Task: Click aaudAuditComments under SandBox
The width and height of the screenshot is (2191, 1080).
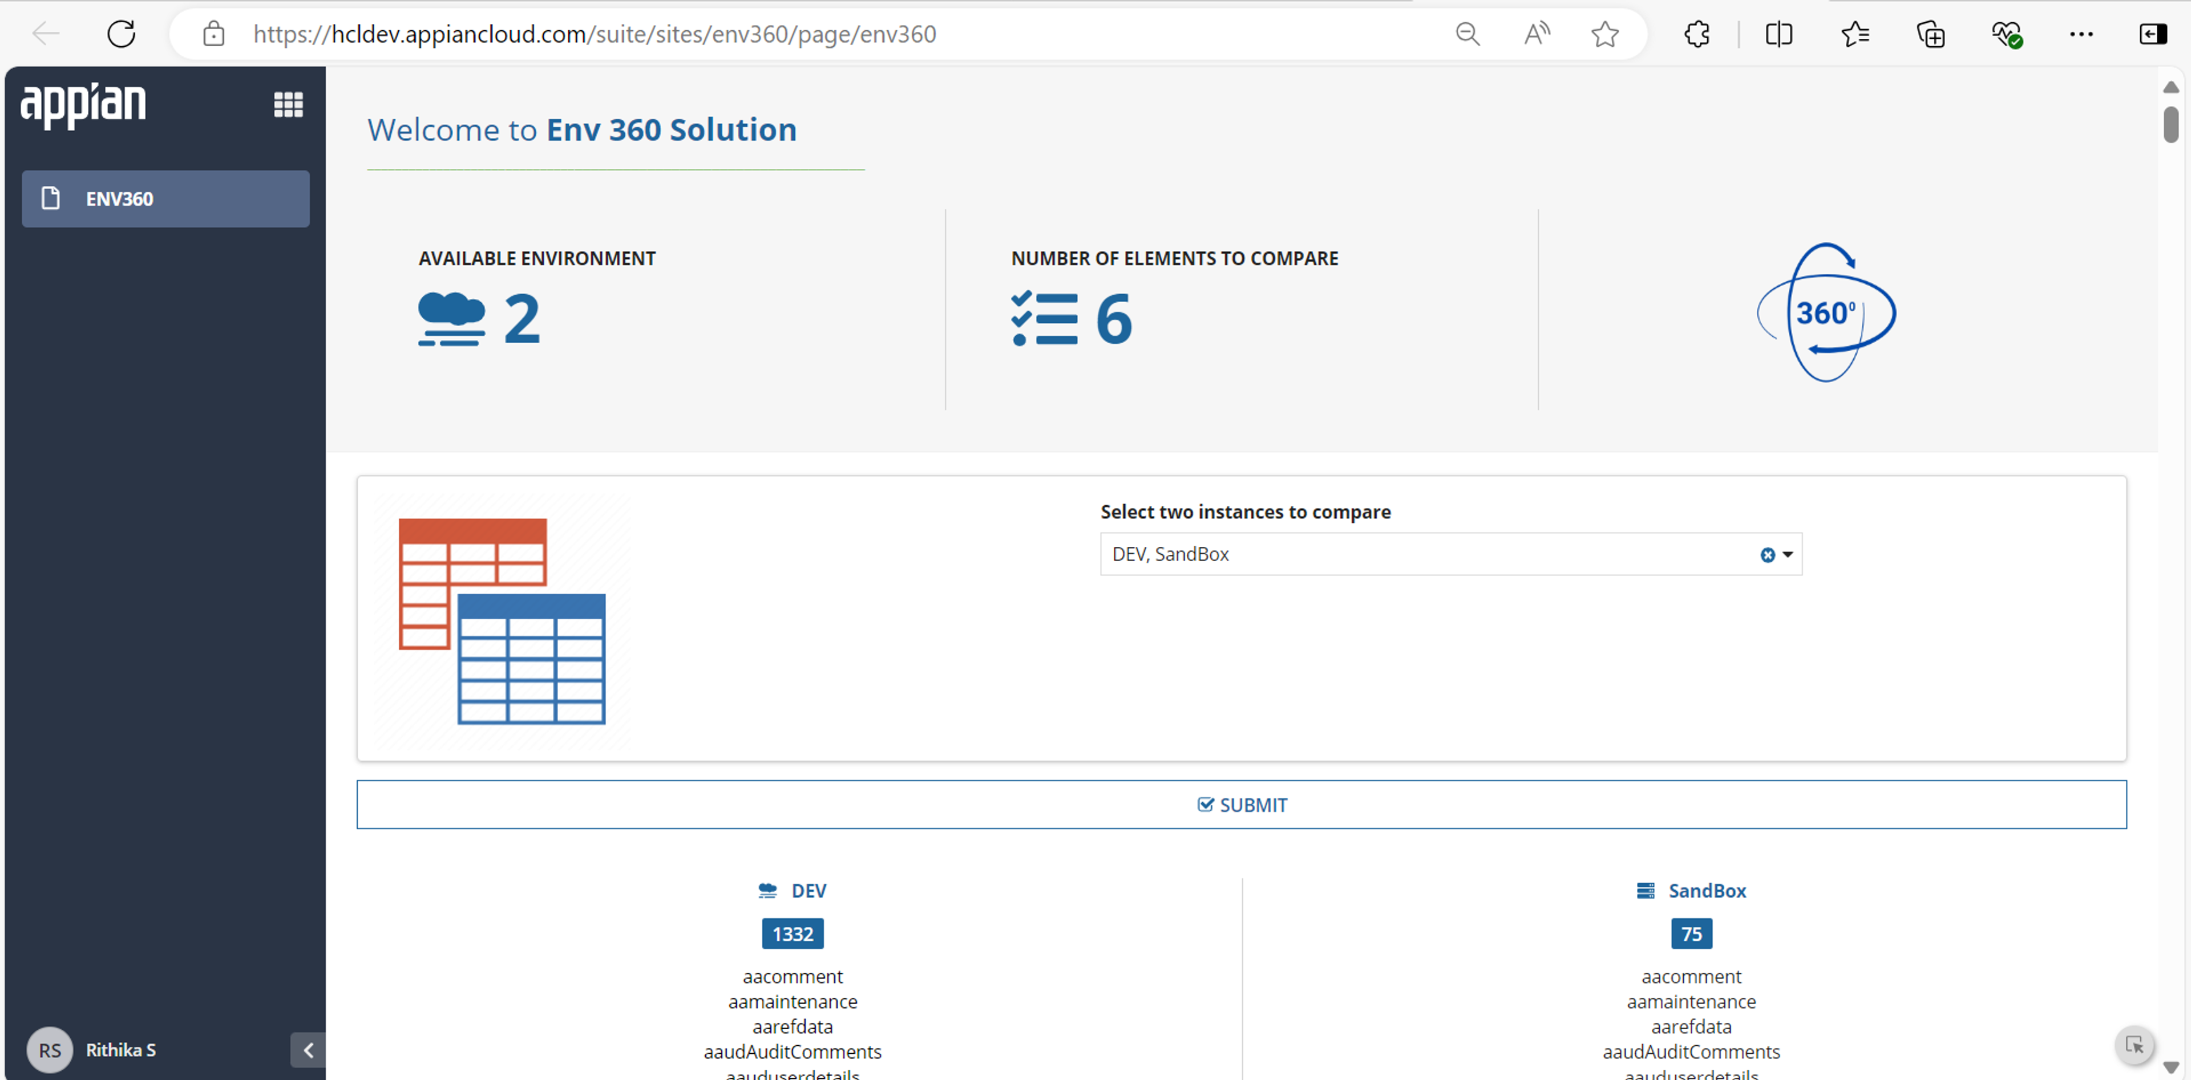Action: click(1692, 1052)
